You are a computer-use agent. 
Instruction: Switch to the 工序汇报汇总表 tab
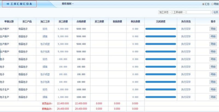point(19,4)
